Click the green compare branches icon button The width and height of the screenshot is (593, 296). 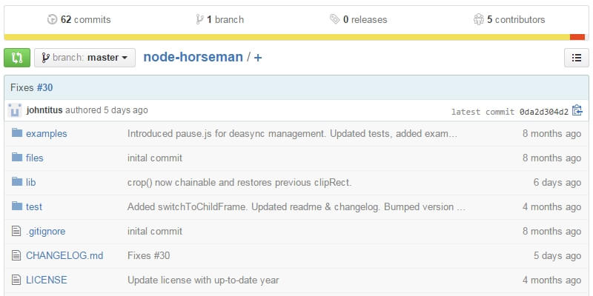click(x=17, y=58)
